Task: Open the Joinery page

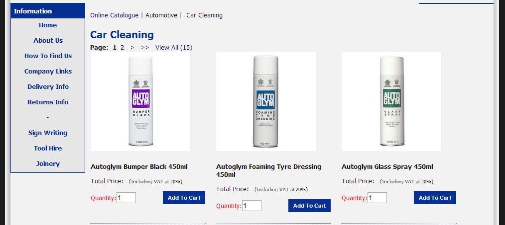Action: (48, 164)
